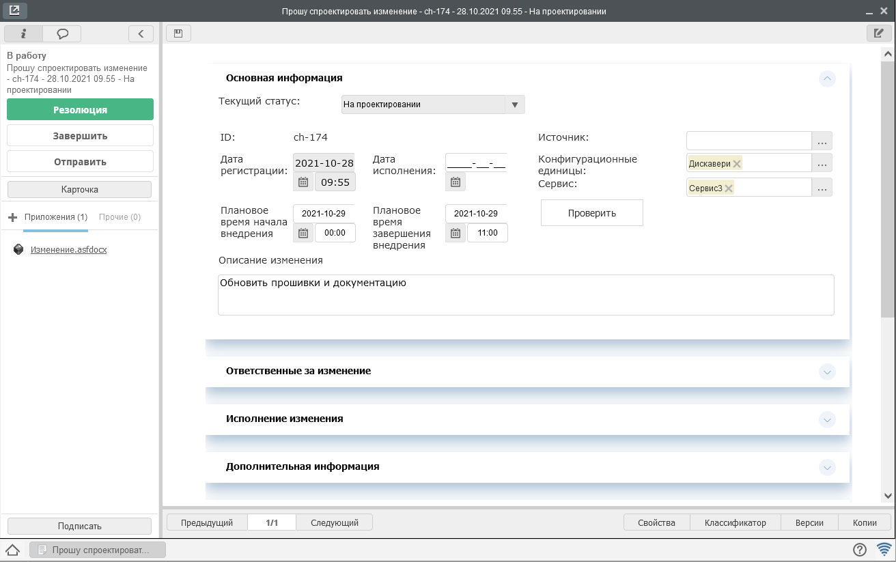The height and width of the screenshot is (562, 896).
Task: Collapse the Основная информация section
Action: point(827,79)
